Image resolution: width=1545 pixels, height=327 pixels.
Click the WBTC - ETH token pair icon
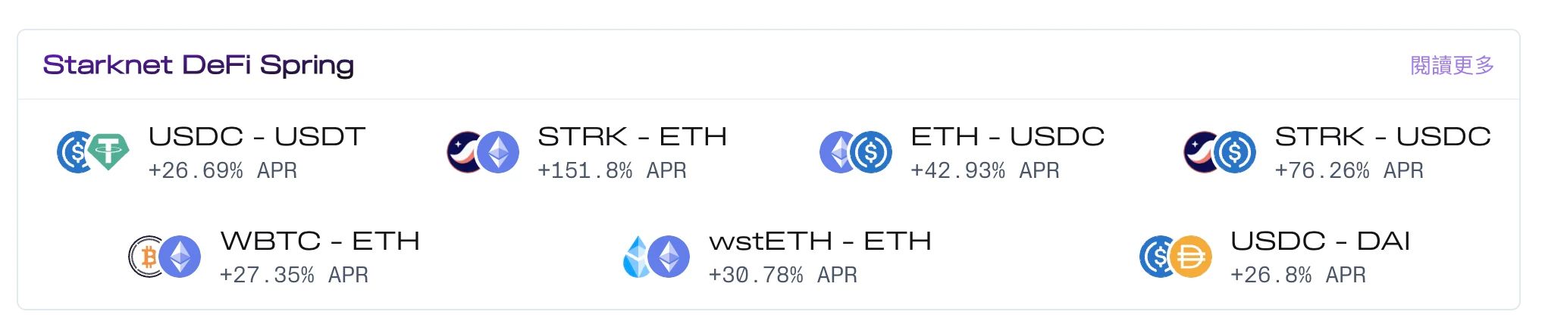click(165, 257)
